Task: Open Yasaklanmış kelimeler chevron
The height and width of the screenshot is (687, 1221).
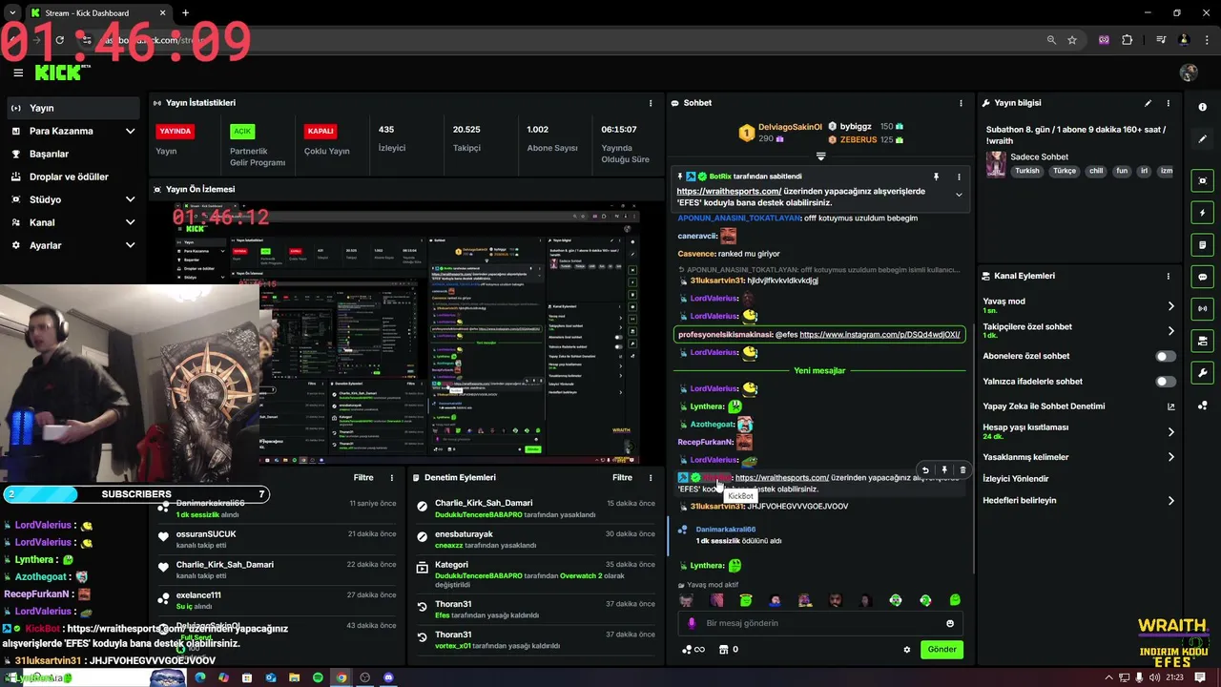Action: coord(1170,457)
